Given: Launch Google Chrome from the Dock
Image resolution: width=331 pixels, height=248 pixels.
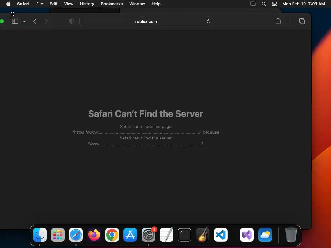Looking at the screenshot, I should pyautogui.click(x=112, y=235).
